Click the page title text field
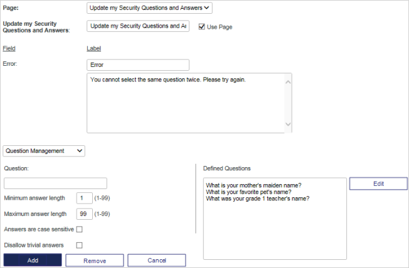 (137, 26)
